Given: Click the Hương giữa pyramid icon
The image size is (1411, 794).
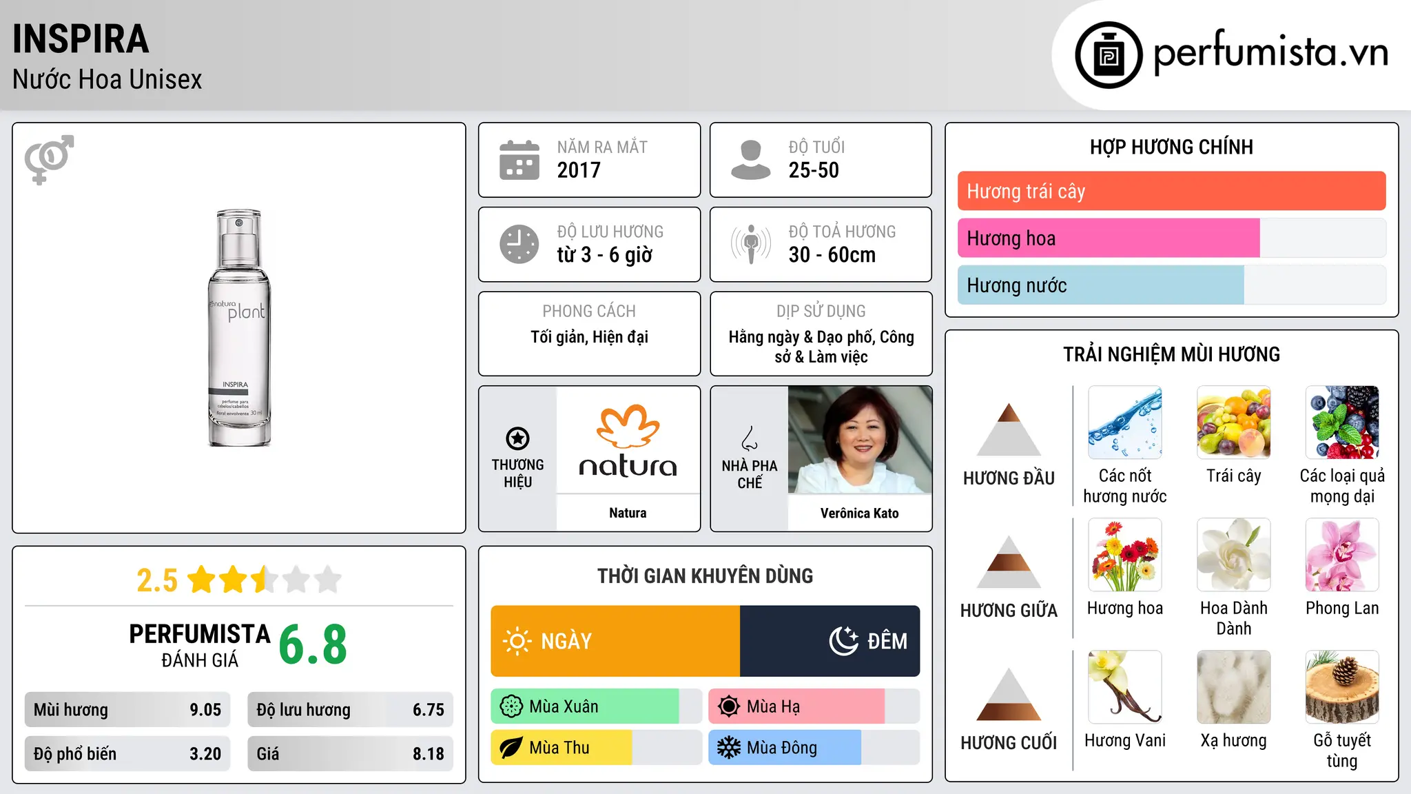Looking at the screenshot, I should pos(1009,562).
